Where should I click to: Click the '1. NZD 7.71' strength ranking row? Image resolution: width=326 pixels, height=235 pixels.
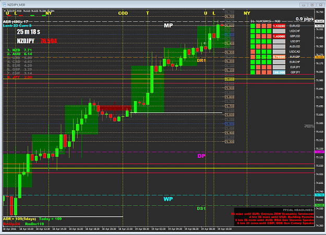(x=19, y=50)
